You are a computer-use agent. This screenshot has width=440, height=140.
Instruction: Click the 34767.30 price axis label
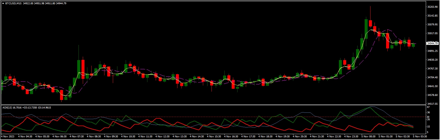[x=432, y=69]
